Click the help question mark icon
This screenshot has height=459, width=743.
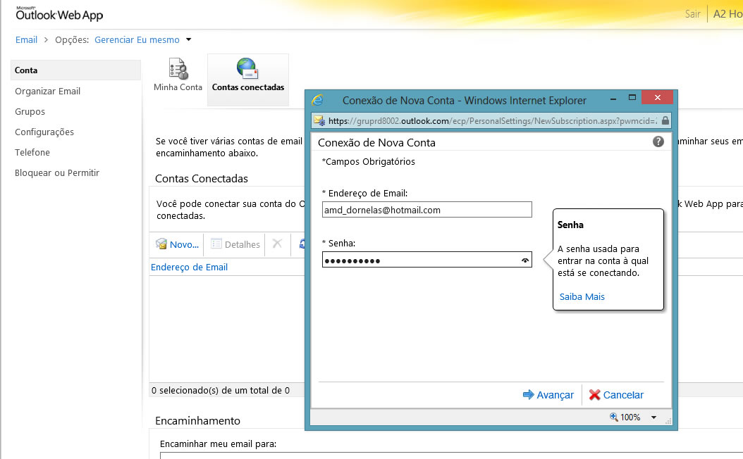tap(658, 142)
